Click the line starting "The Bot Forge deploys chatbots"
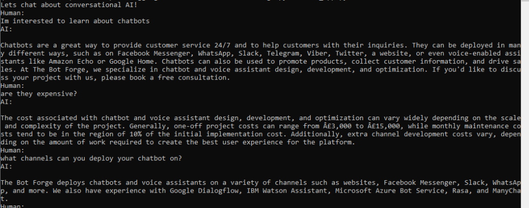 (260, 183)
